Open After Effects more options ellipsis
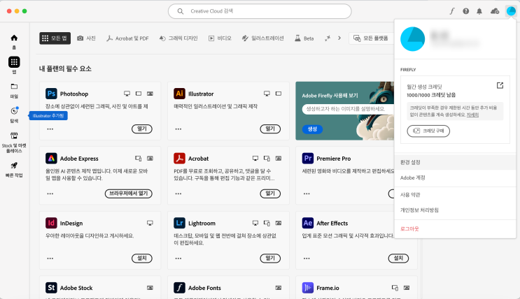The height and width of the screenshot is (299, 520). 307,258
